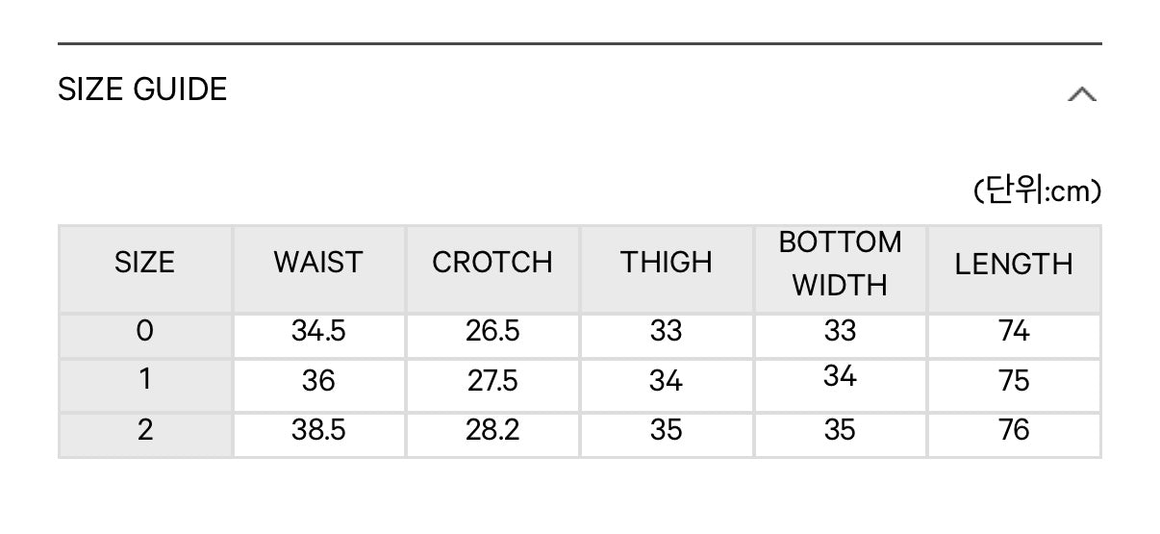The image size is (1160, 534).
Task: Click length value 75 cell
Action: [1014, 381]
